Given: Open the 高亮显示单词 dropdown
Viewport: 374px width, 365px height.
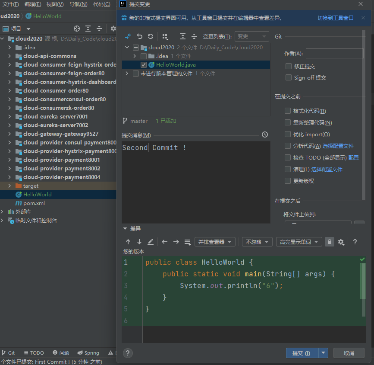Looking at the screenshot, I should tap(299, 242).
